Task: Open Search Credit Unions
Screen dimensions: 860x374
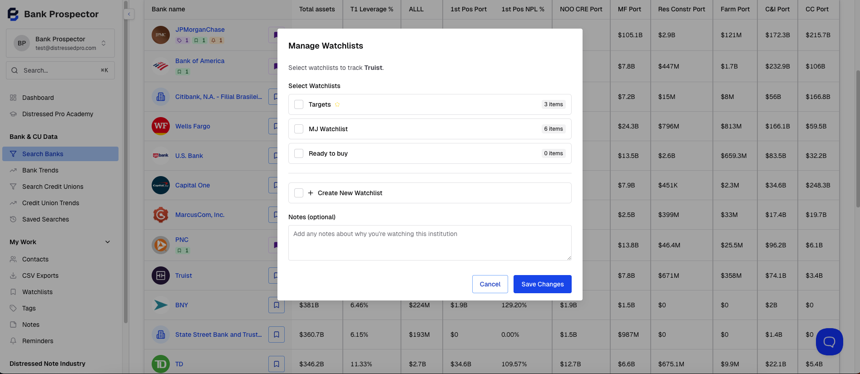Action: 53,187
